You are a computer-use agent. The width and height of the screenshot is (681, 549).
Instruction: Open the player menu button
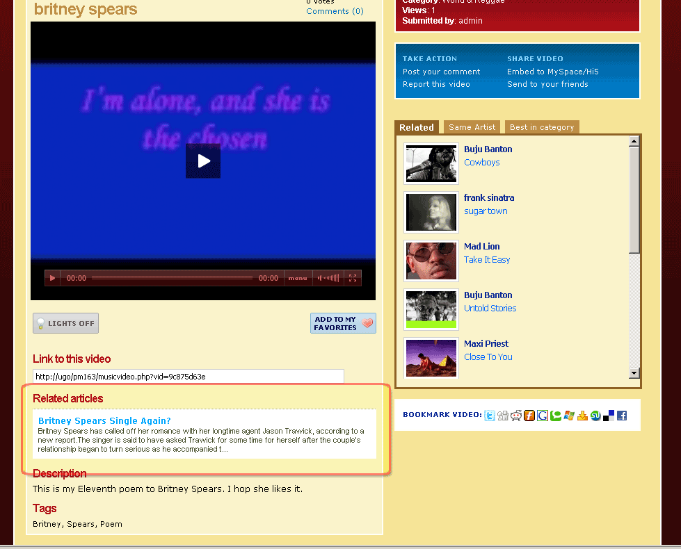point(298,278)
